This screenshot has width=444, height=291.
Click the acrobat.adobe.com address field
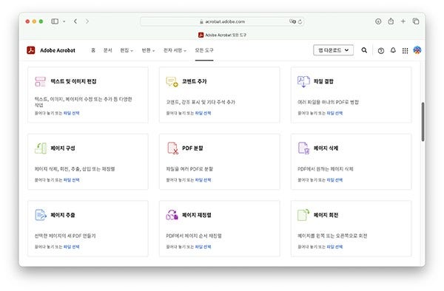(222, 21)
